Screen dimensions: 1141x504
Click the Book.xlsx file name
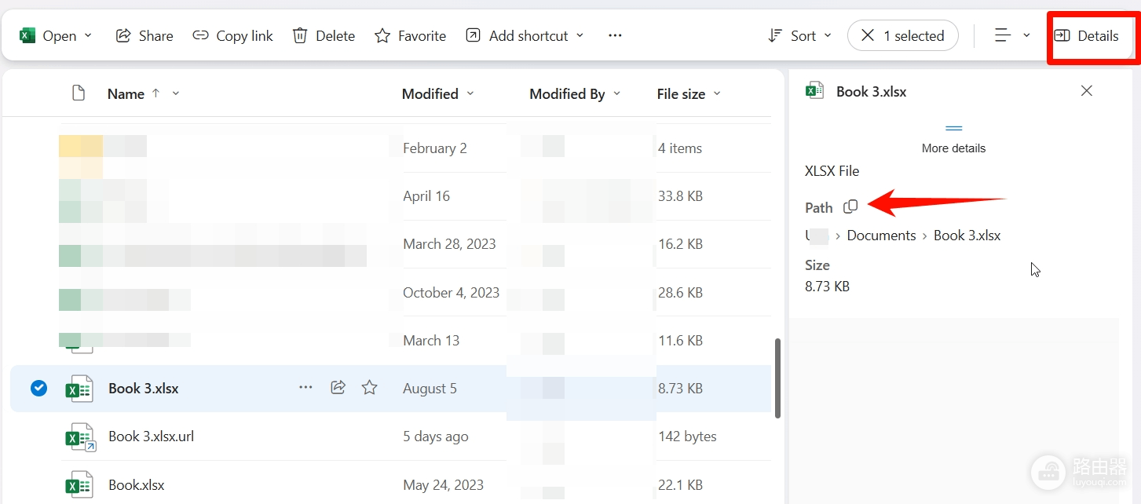coord(137,485)
